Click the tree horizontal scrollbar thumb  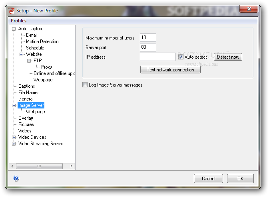click(39, 166)
